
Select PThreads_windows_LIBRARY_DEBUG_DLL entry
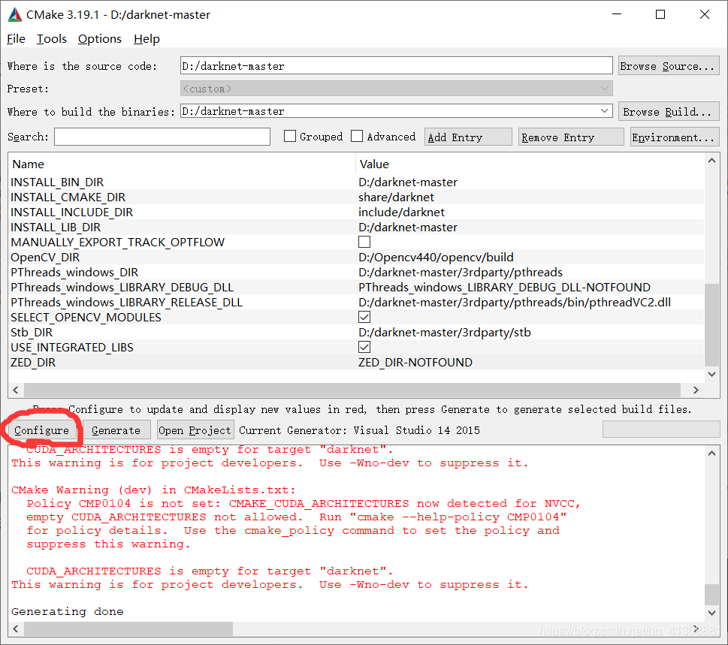point(122,288)
